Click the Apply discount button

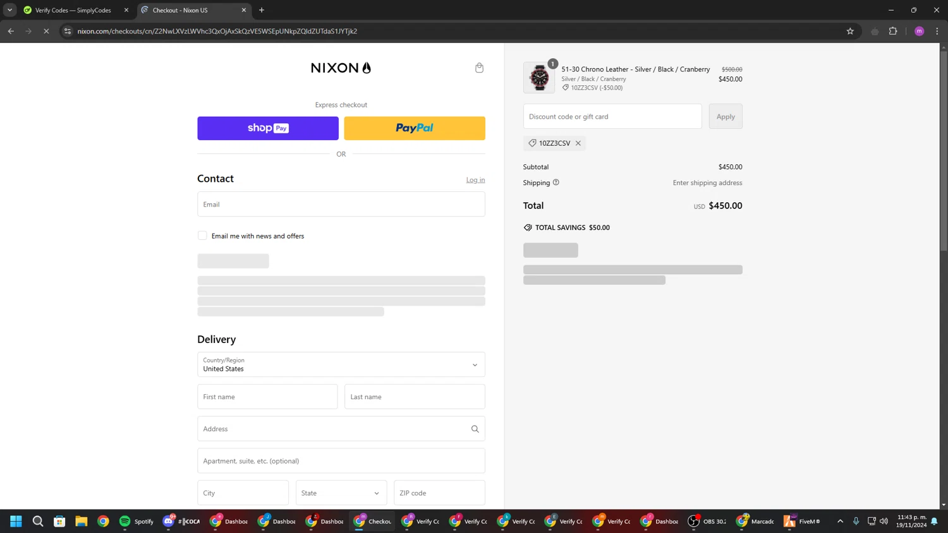pos(726,116)
